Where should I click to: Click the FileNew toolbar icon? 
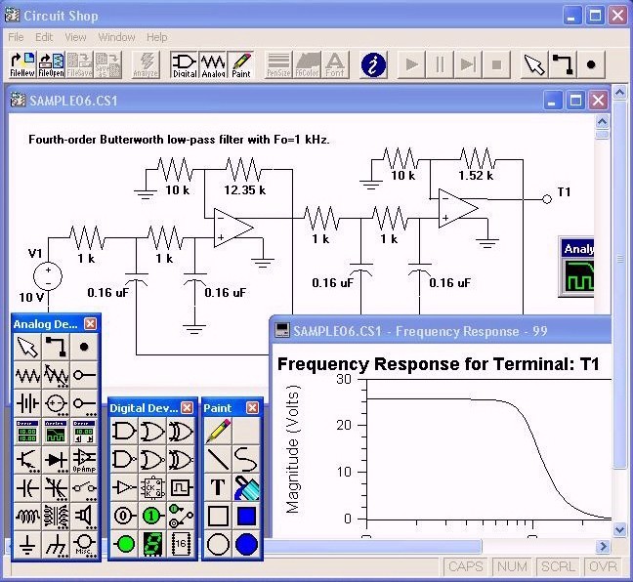click(x=22, y=64)
